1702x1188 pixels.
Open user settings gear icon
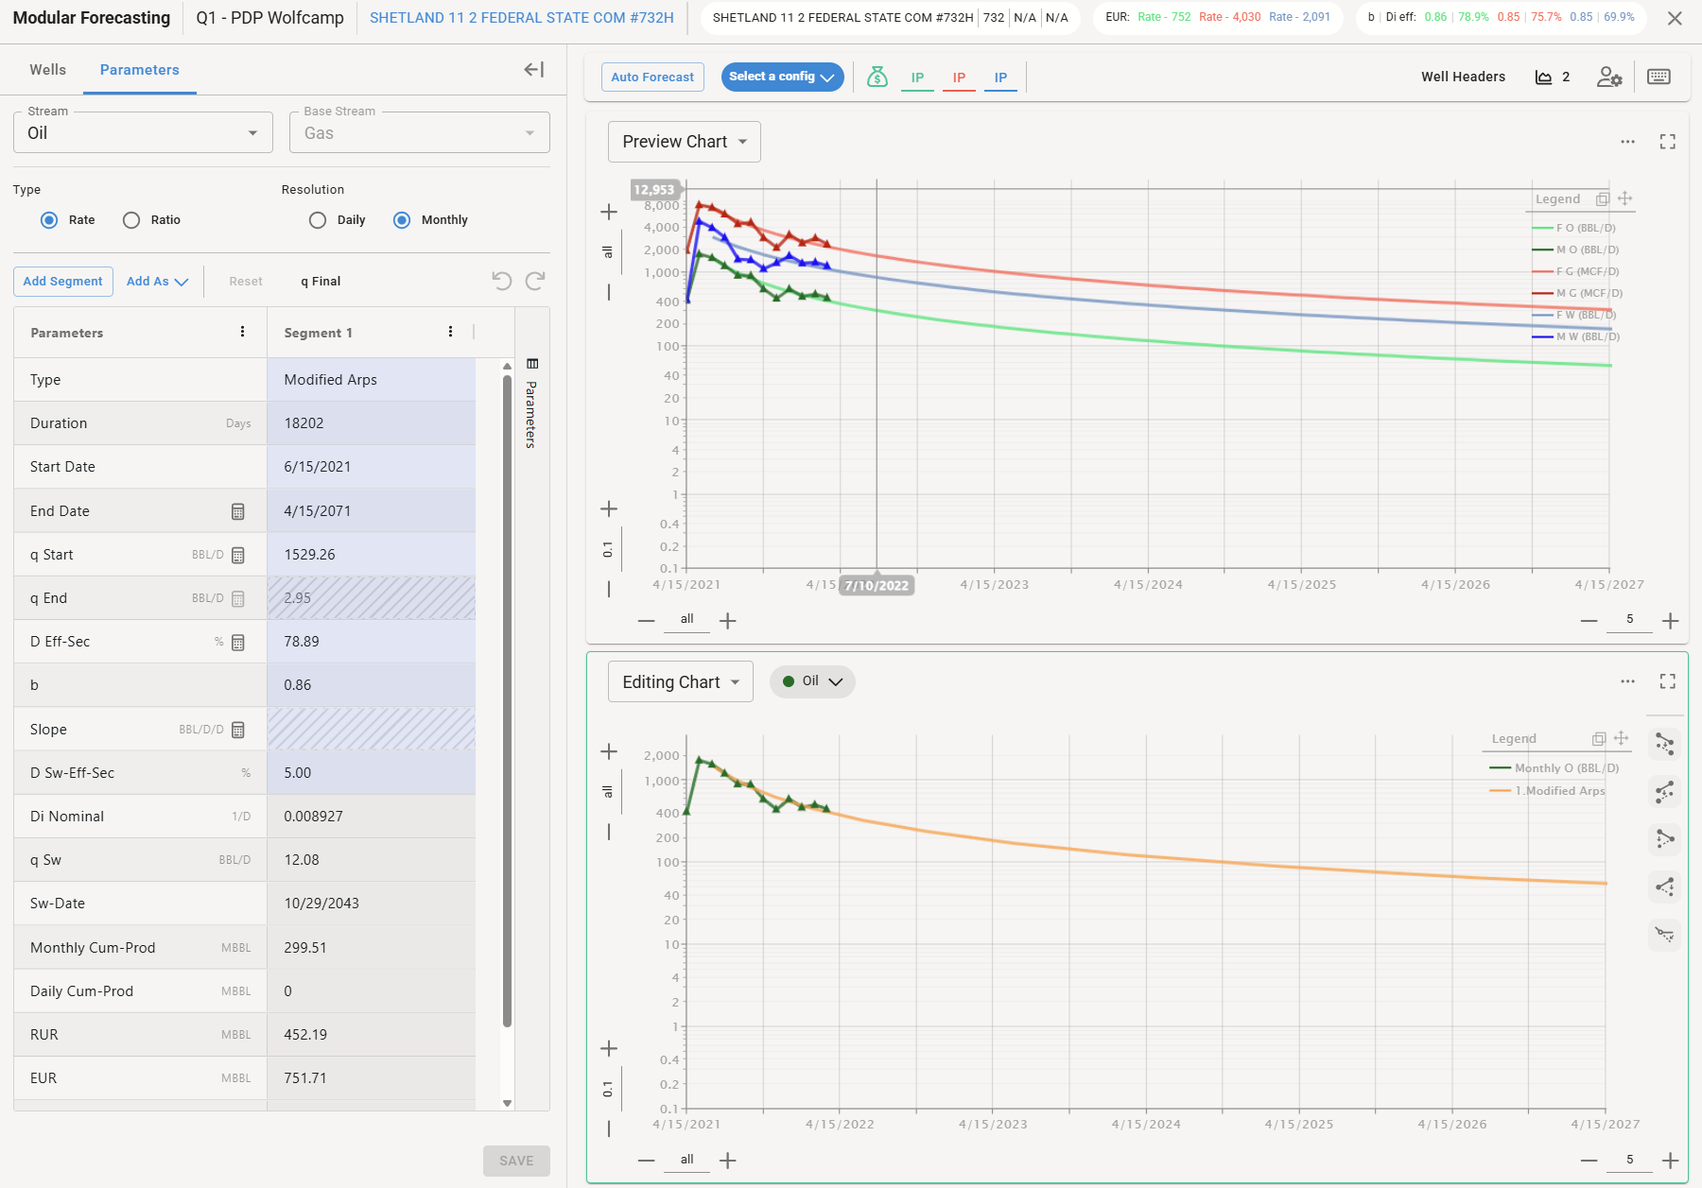click(x=1608, y=77)
